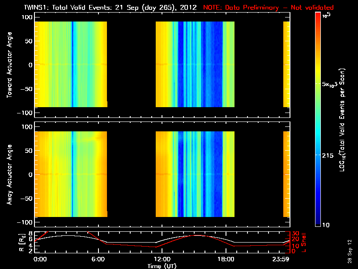The height and width of the screenshot is (269, 358).
Task: Click the dark blue stripe in Toward panel's first block
Action: [72, 64]
